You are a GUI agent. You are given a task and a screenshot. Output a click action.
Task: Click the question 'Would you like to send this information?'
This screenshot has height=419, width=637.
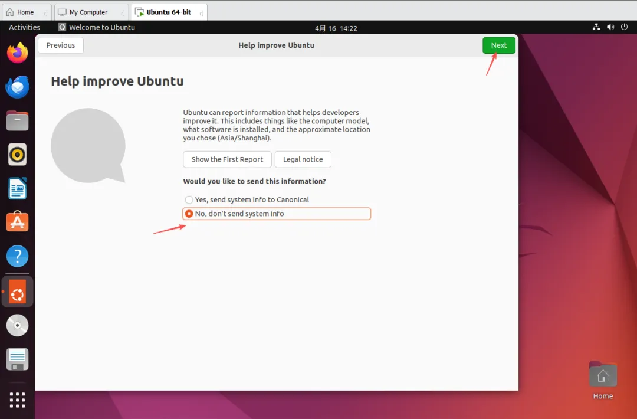(x=254, y=181)
